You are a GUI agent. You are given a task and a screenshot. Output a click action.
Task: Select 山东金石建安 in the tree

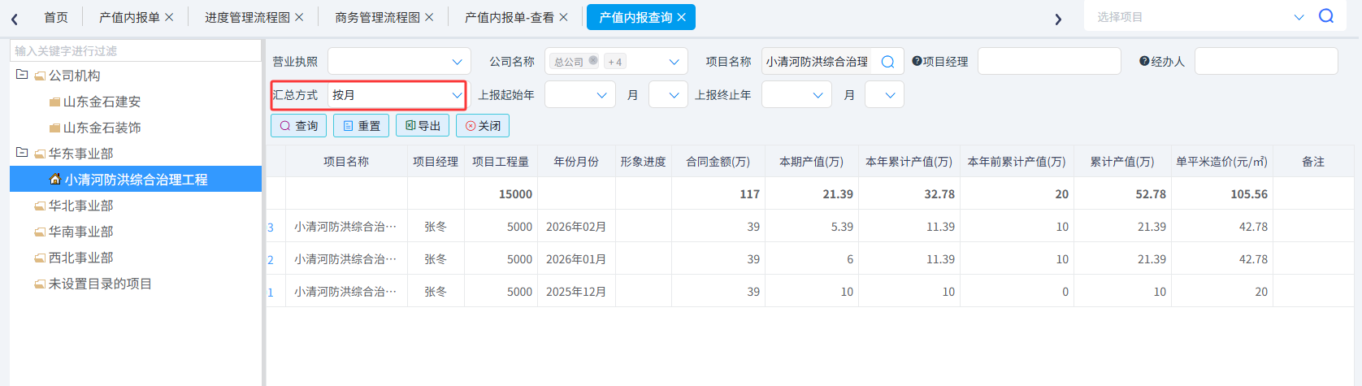[102, 102]
